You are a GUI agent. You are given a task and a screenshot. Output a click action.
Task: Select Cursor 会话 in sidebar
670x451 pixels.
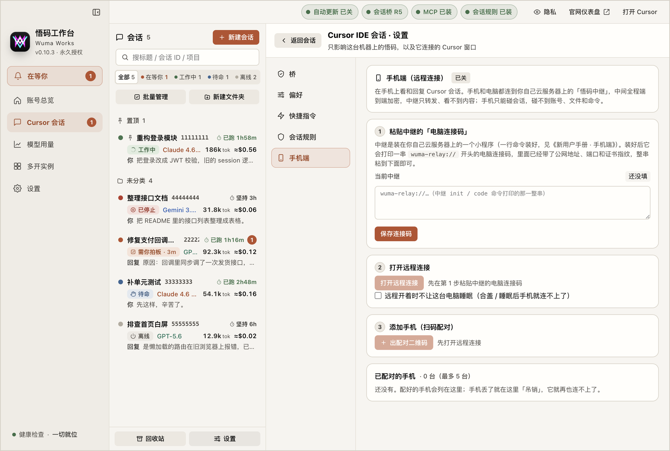[x=55, y=122]
